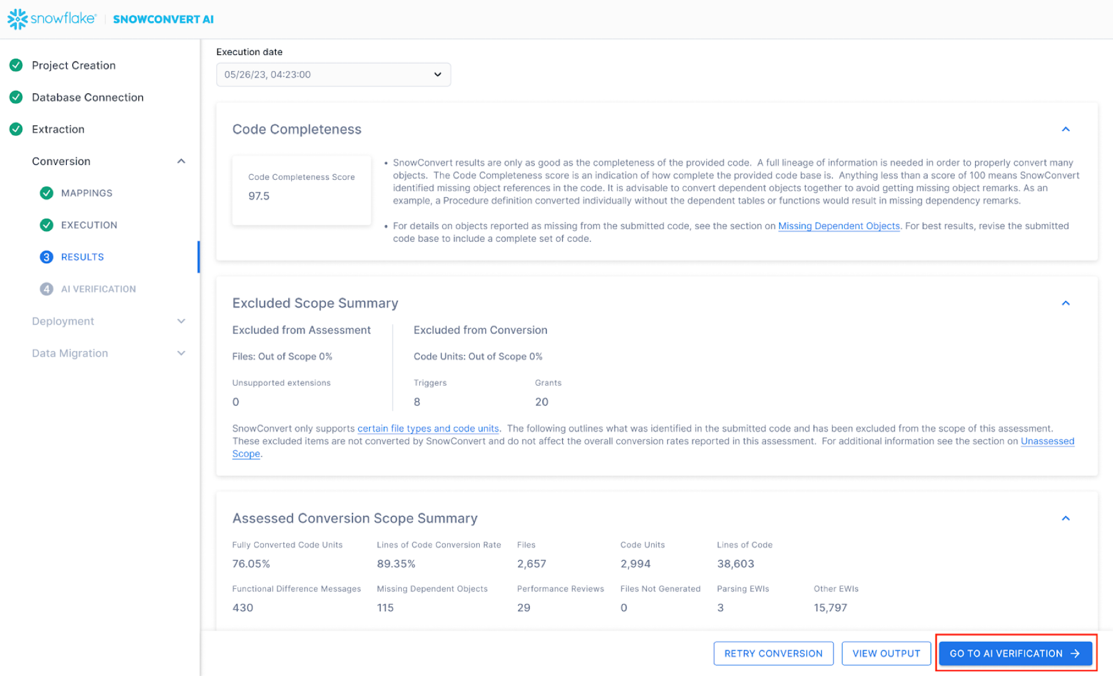1113x676 pixels.
Task: Click the Execution step checkmark icon
Action: (46, 225)
